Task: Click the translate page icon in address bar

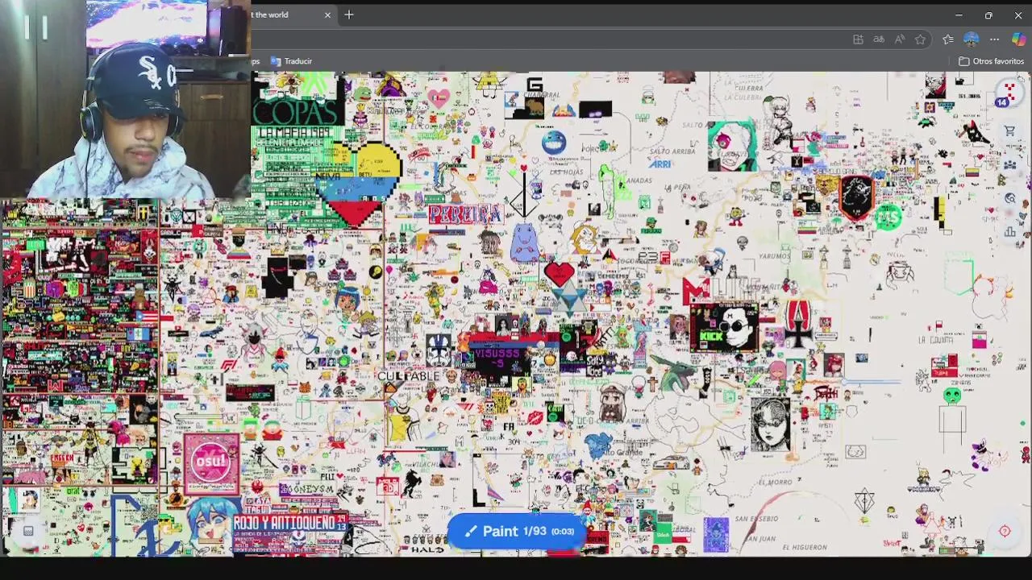Action: 879,39
